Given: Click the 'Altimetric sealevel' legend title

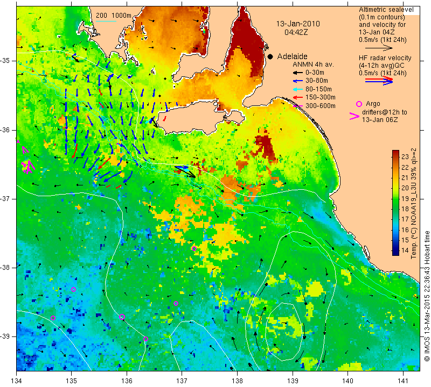Looking at the screenshot, I should click(x=386, y=10).
